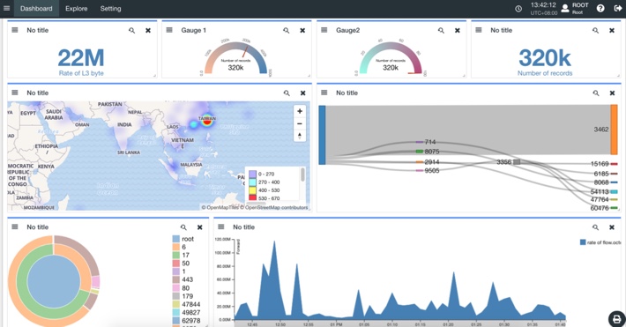Close the Number of records widget

[612, 30]
